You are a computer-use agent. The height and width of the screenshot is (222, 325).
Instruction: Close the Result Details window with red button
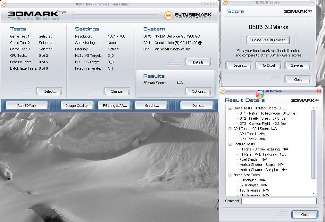319,91
